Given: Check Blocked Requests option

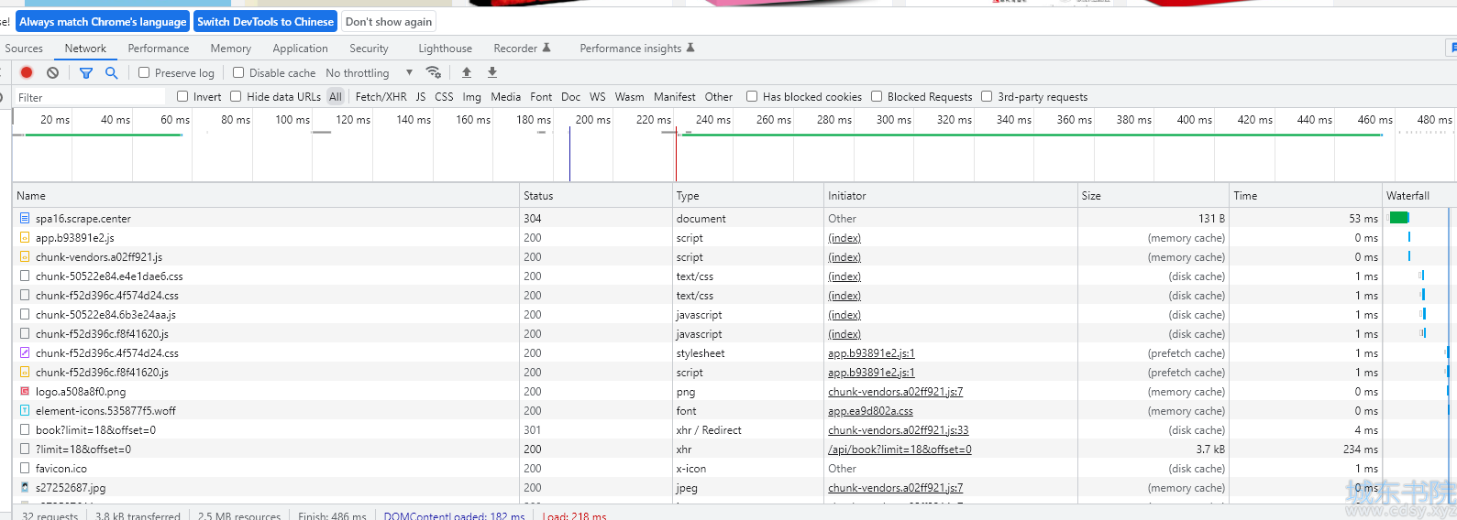Looking at the screenshot, I should point(877,96).
